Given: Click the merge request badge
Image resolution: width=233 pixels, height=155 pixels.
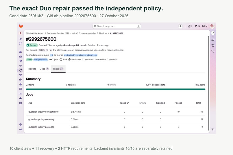Looking at the screenshot, I should [40, 60].
